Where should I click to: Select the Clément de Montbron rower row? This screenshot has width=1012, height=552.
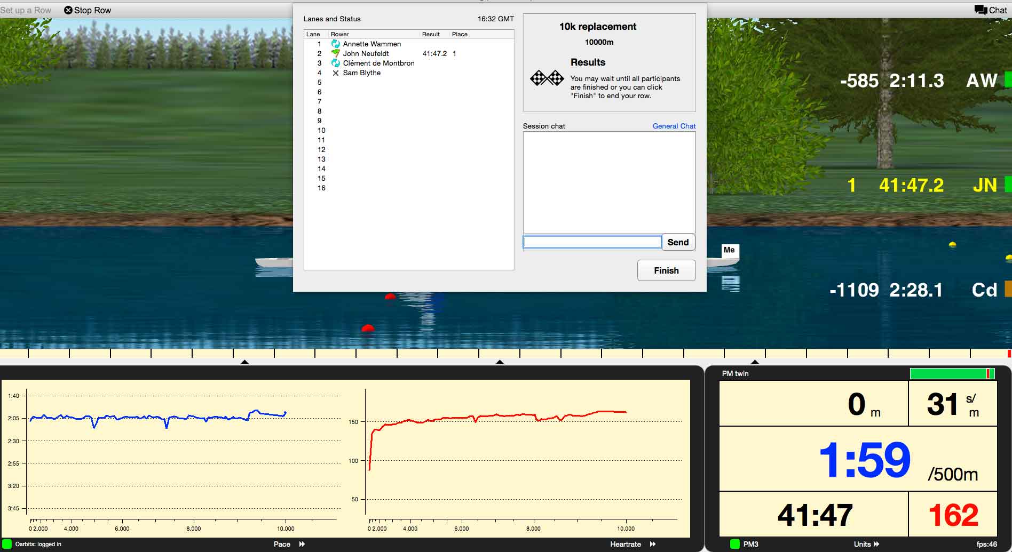pyautogui.click(x=409, y=63)
